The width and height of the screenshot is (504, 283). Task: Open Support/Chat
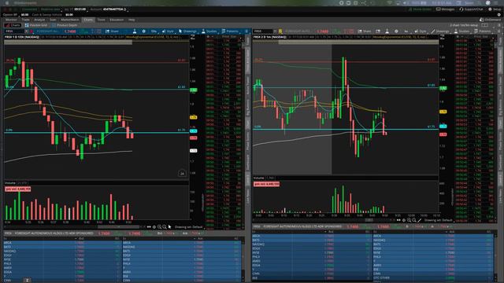(472, 9)
